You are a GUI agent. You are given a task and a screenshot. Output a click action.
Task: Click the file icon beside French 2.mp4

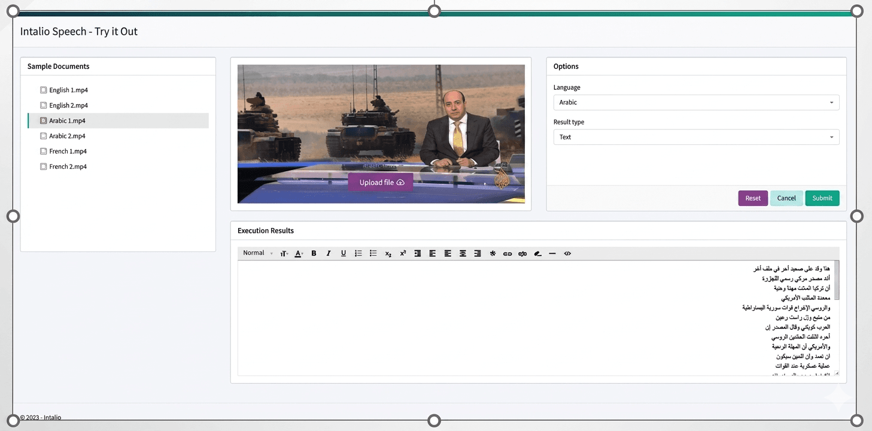click(x=43, y=166)
